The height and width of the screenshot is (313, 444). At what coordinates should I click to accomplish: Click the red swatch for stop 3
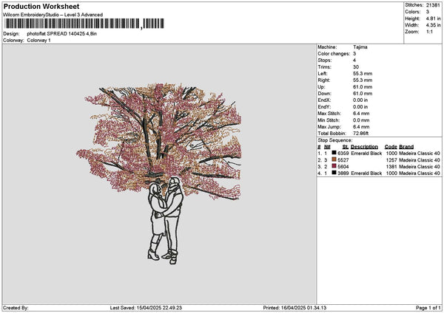coord(334,166)
